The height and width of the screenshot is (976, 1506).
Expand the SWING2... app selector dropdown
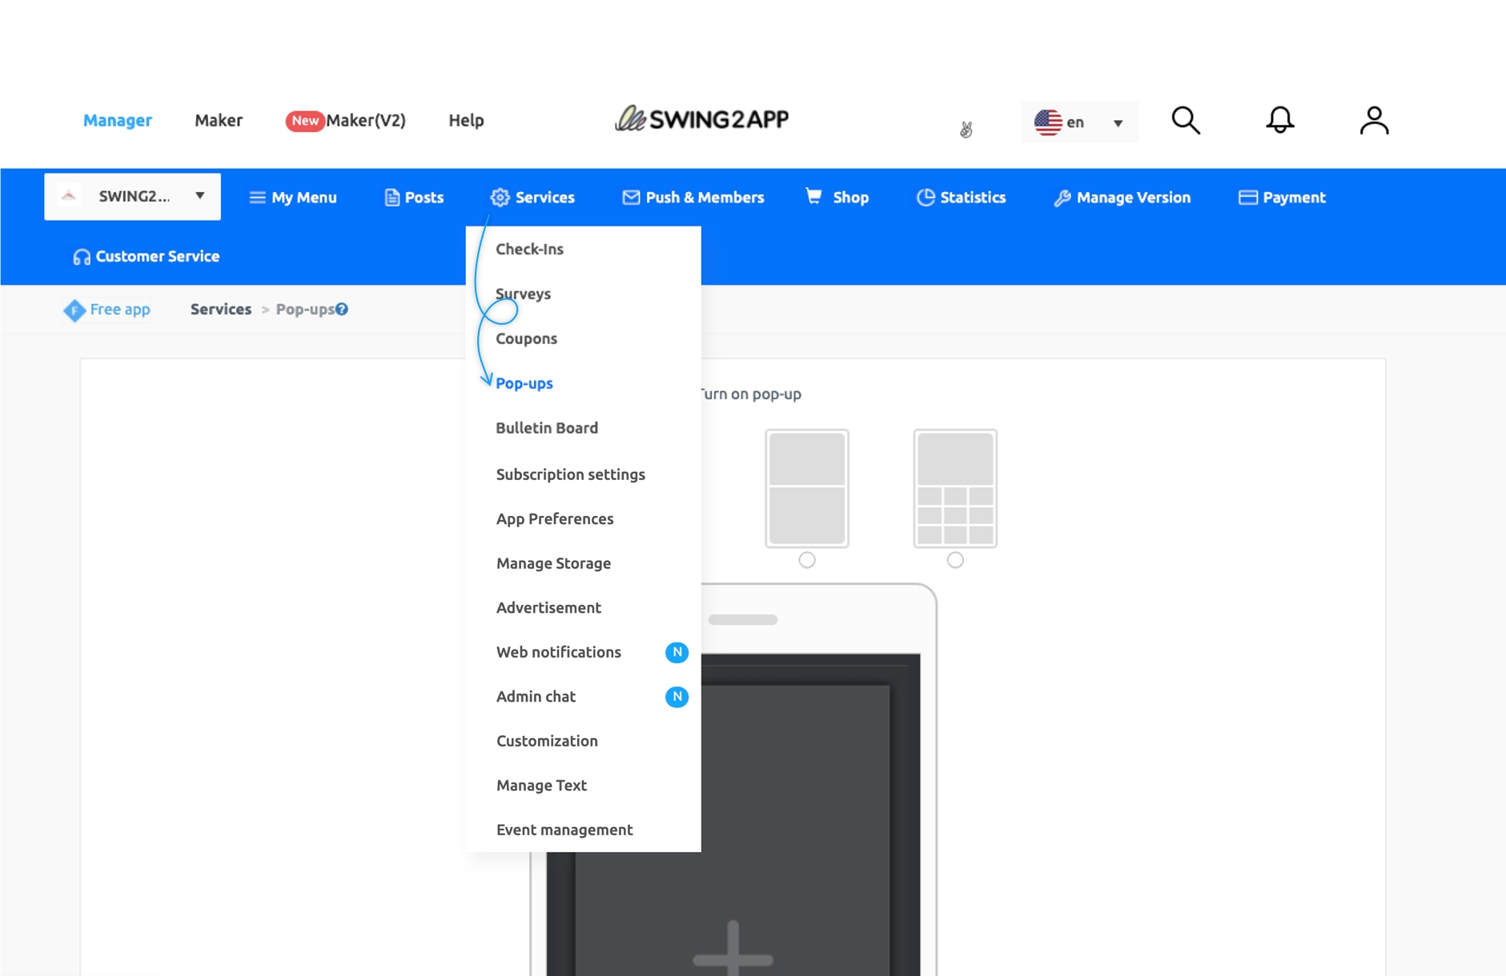pyautogui.click(x=132, y=197)
